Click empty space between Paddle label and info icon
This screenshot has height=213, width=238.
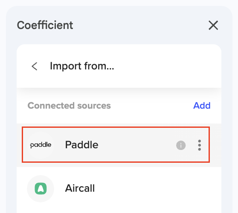136,145
